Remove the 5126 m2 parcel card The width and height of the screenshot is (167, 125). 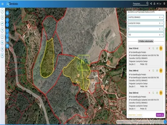pyautogui.click(x=149, y=48)
